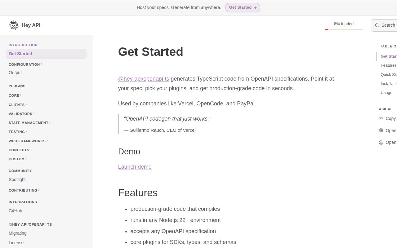Click the ChatGPT swirl icon under Ask AI

coord(381,143)
